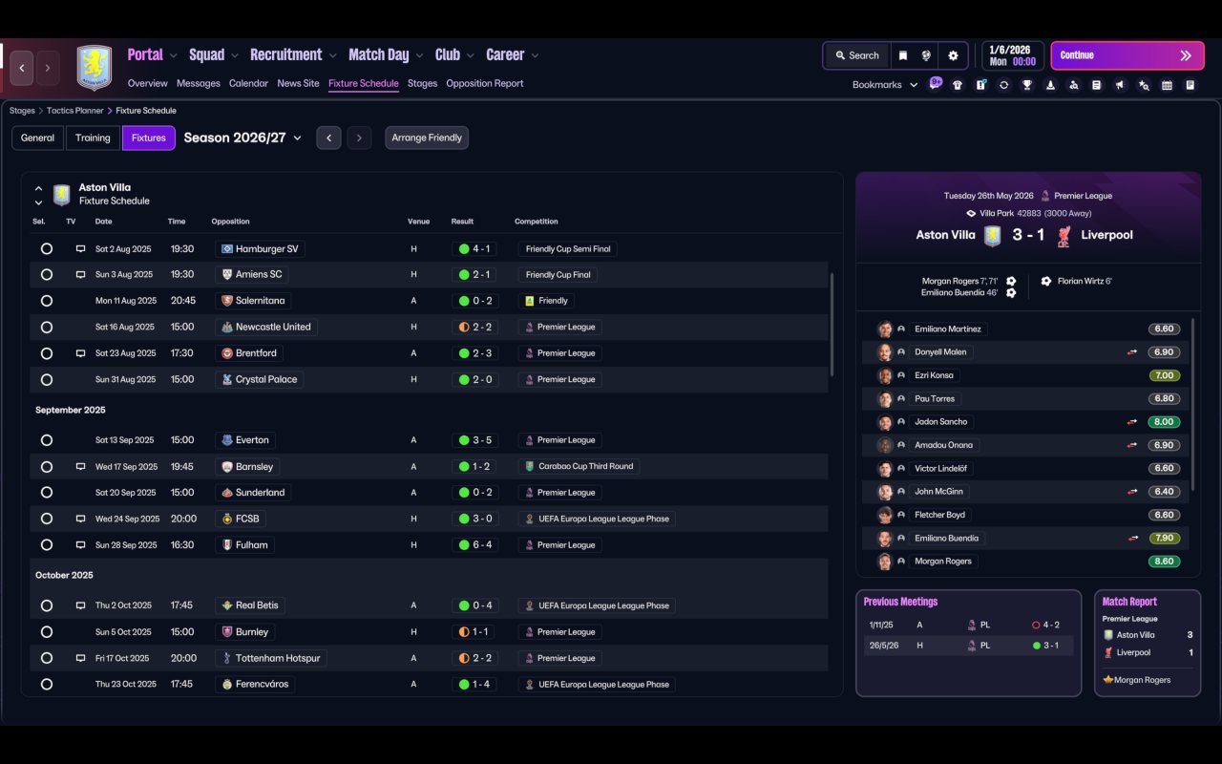Click the back navigation arrow button

point(22,68)
